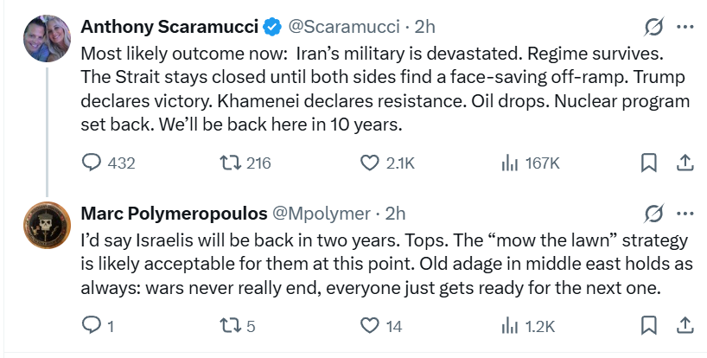Repost Scaramucci's tweet with 216 reposts
707x358 pixels.
coord(230,163)
